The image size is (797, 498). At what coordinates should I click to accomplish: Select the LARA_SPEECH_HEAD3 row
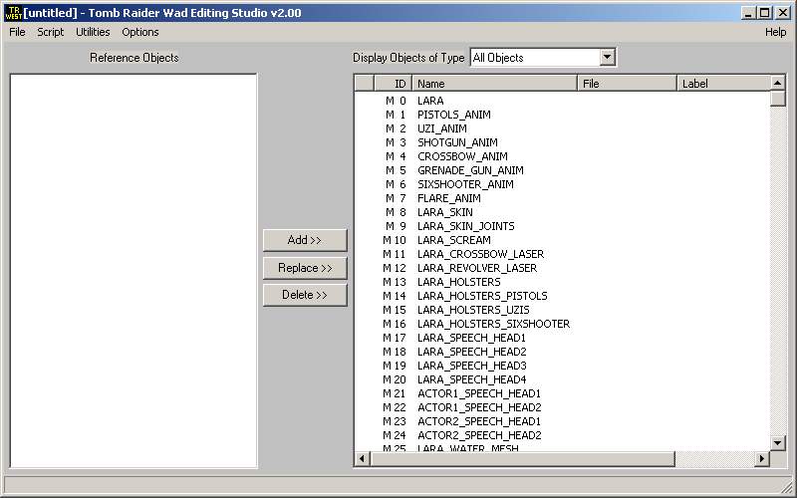(x=563, y=366)
